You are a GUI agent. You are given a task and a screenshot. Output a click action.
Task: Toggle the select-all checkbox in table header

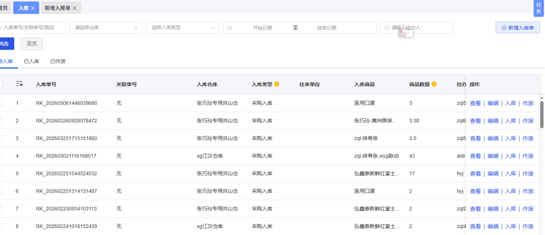pyautogui.click(x=1, y=84)
